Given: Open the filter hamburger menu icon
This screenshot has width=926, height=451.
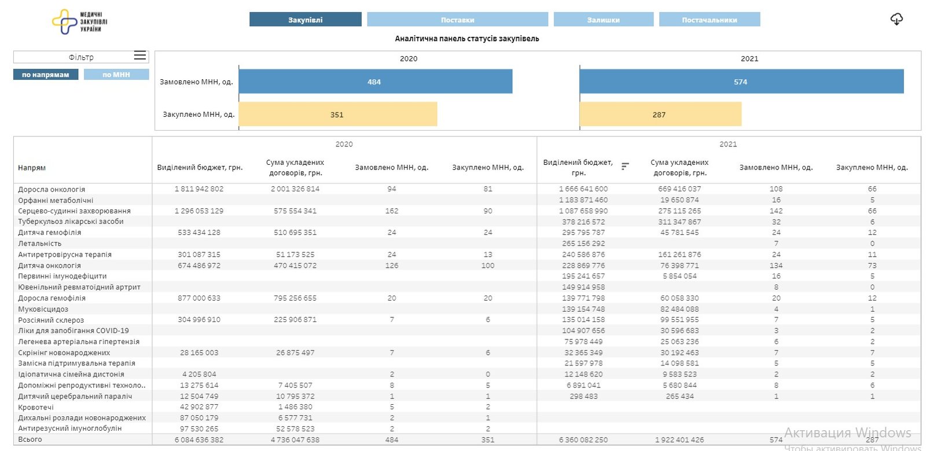Looking at the screenshot, I should (x=140, y=56).
